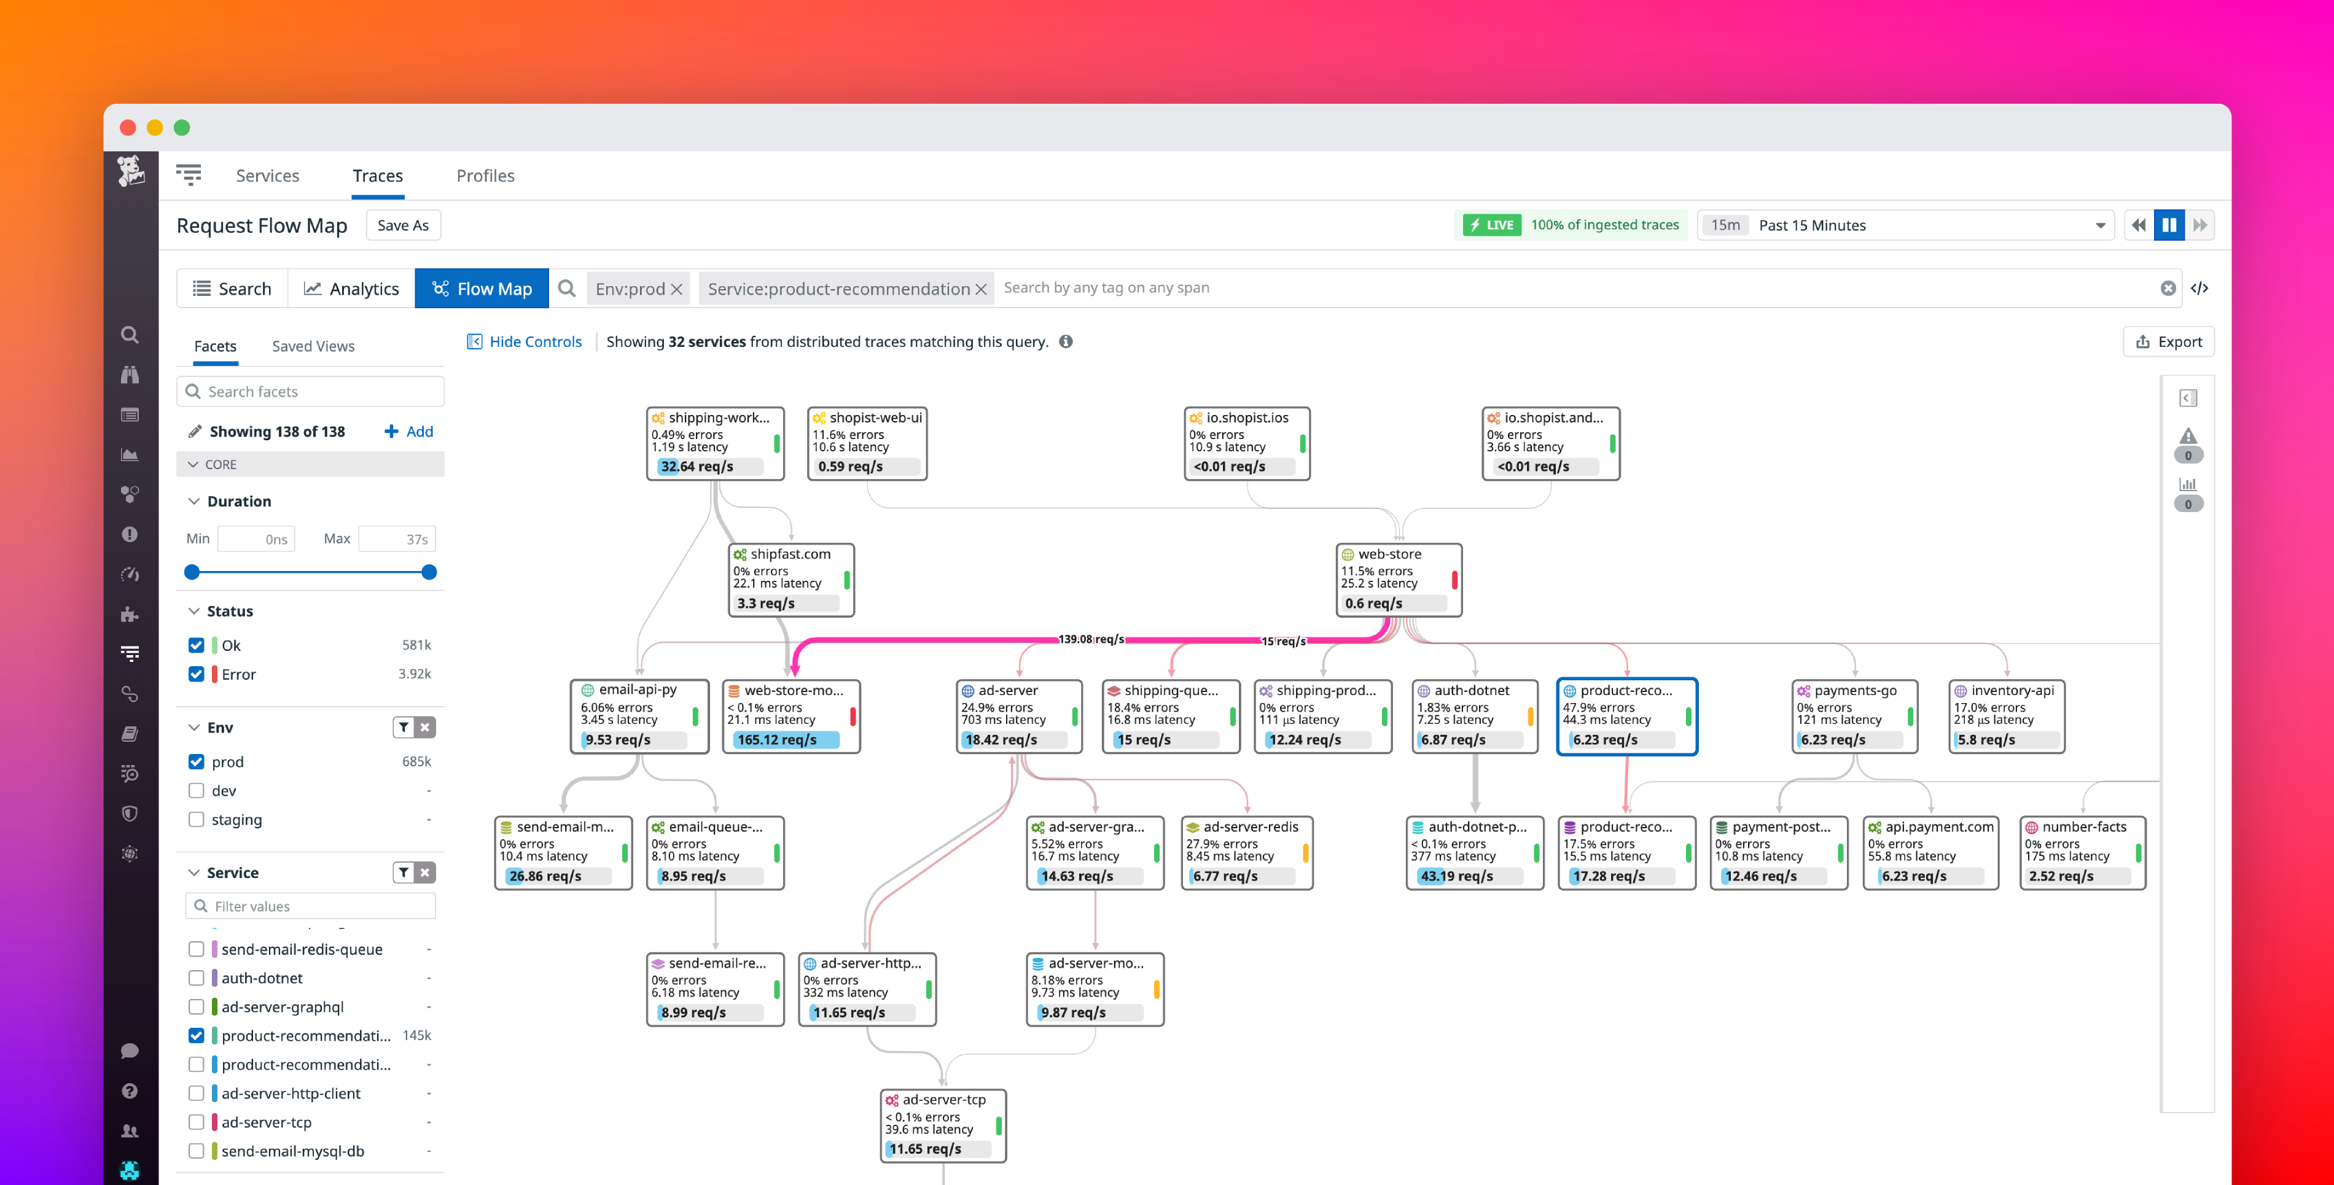
Task: Select the magnifying glass search icon in sidebar
Action: [x=130, y=334]
